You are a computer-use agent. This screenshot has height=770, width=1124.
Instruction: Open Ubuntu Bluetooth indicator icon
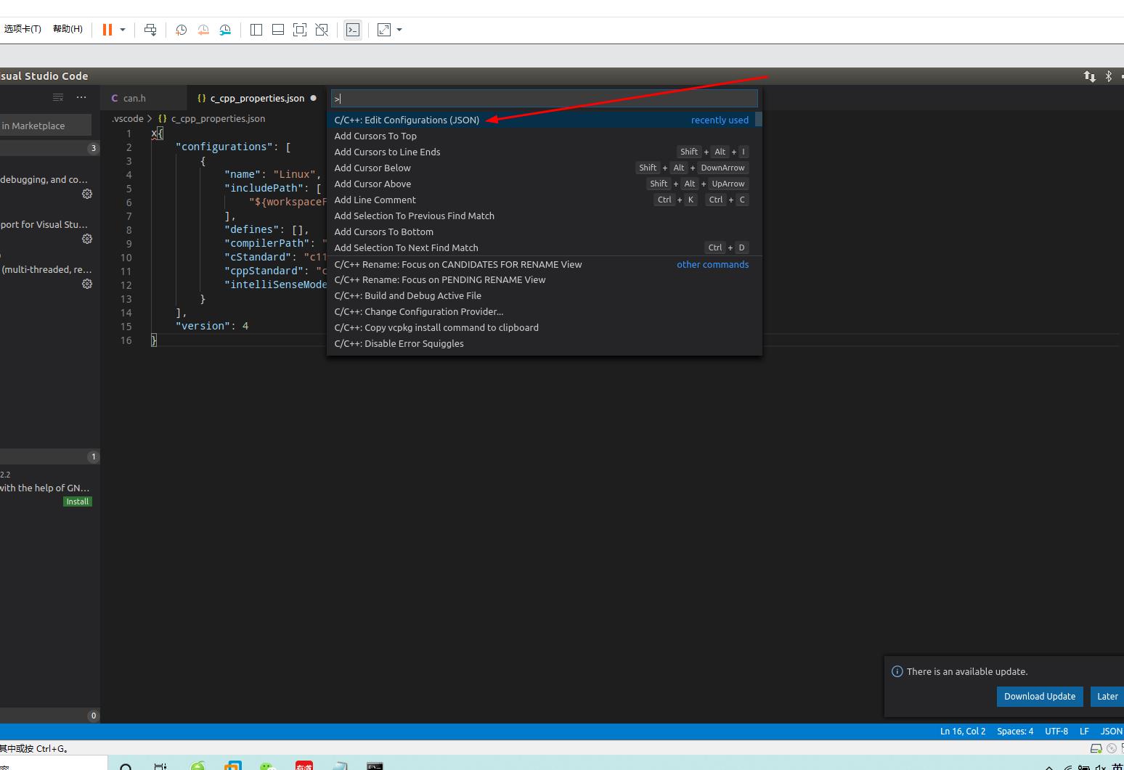(1109, 76)
